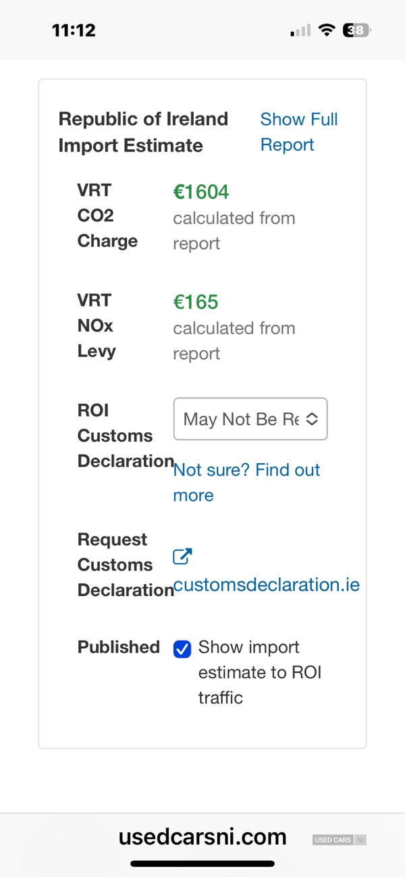The width and height of the screenshot is (405, 877).
Task: Tap the home indicator bar
Action: pyautogui.click(x=202, y=863)
